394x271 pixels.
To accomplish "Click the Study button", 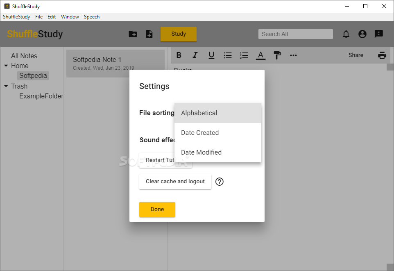I will pyautogui.click(x=179, y=34).
